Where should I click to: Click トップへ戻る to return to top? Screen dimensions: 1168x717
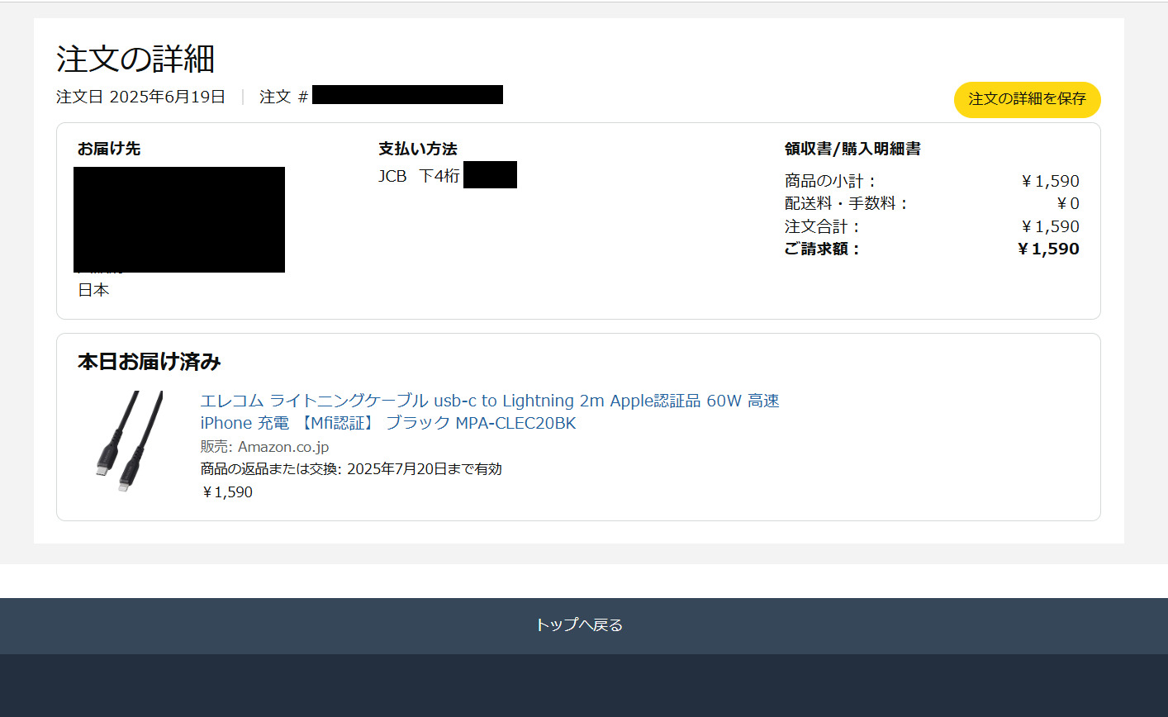click(579, 625)
